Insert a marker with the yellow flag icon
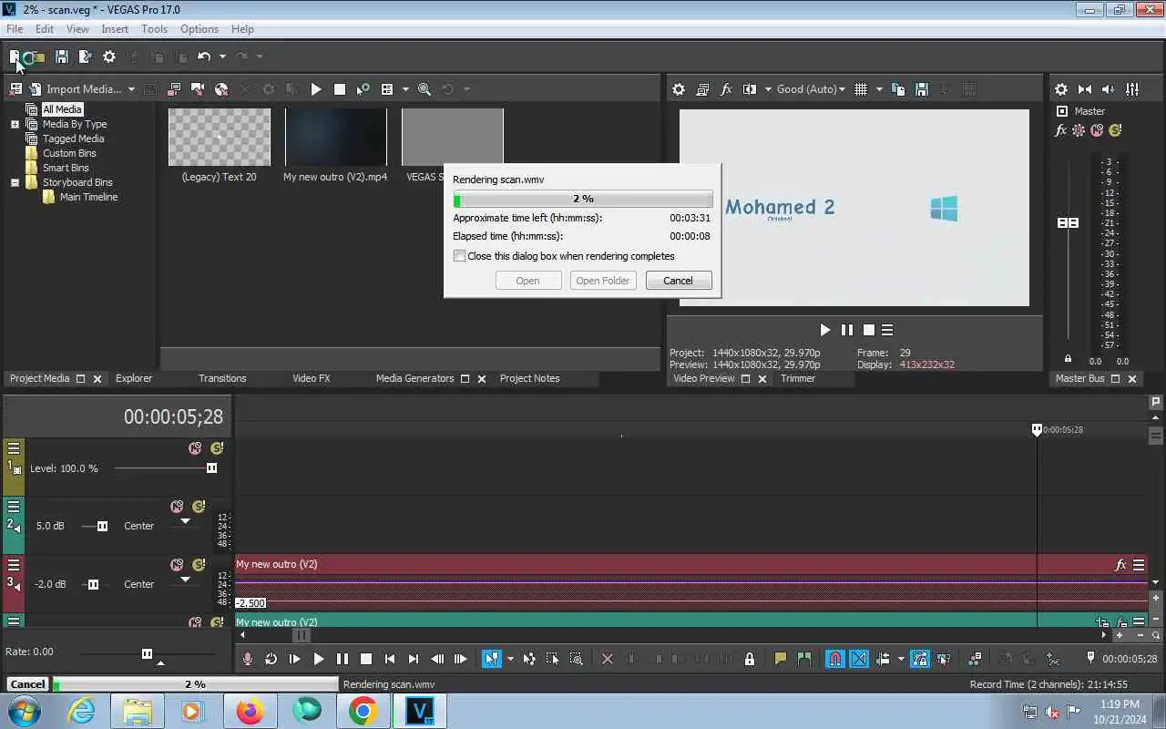 [780, 659]
